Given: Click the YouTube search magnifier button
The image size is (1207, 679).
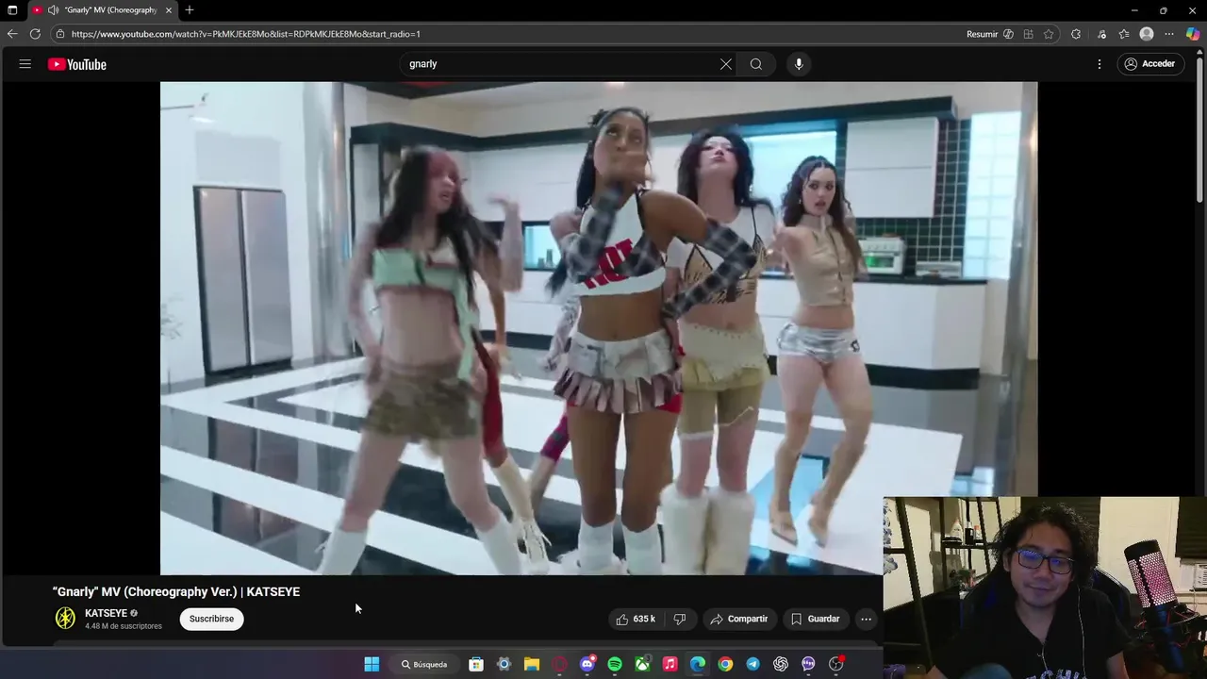Looking at the screenshot, I should click(756, 64).
